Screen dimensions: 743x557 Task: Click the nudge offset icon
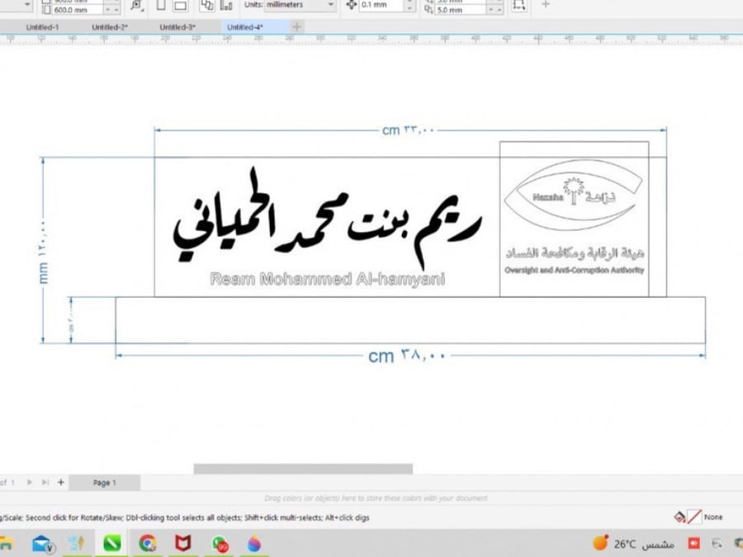[351, 5]
